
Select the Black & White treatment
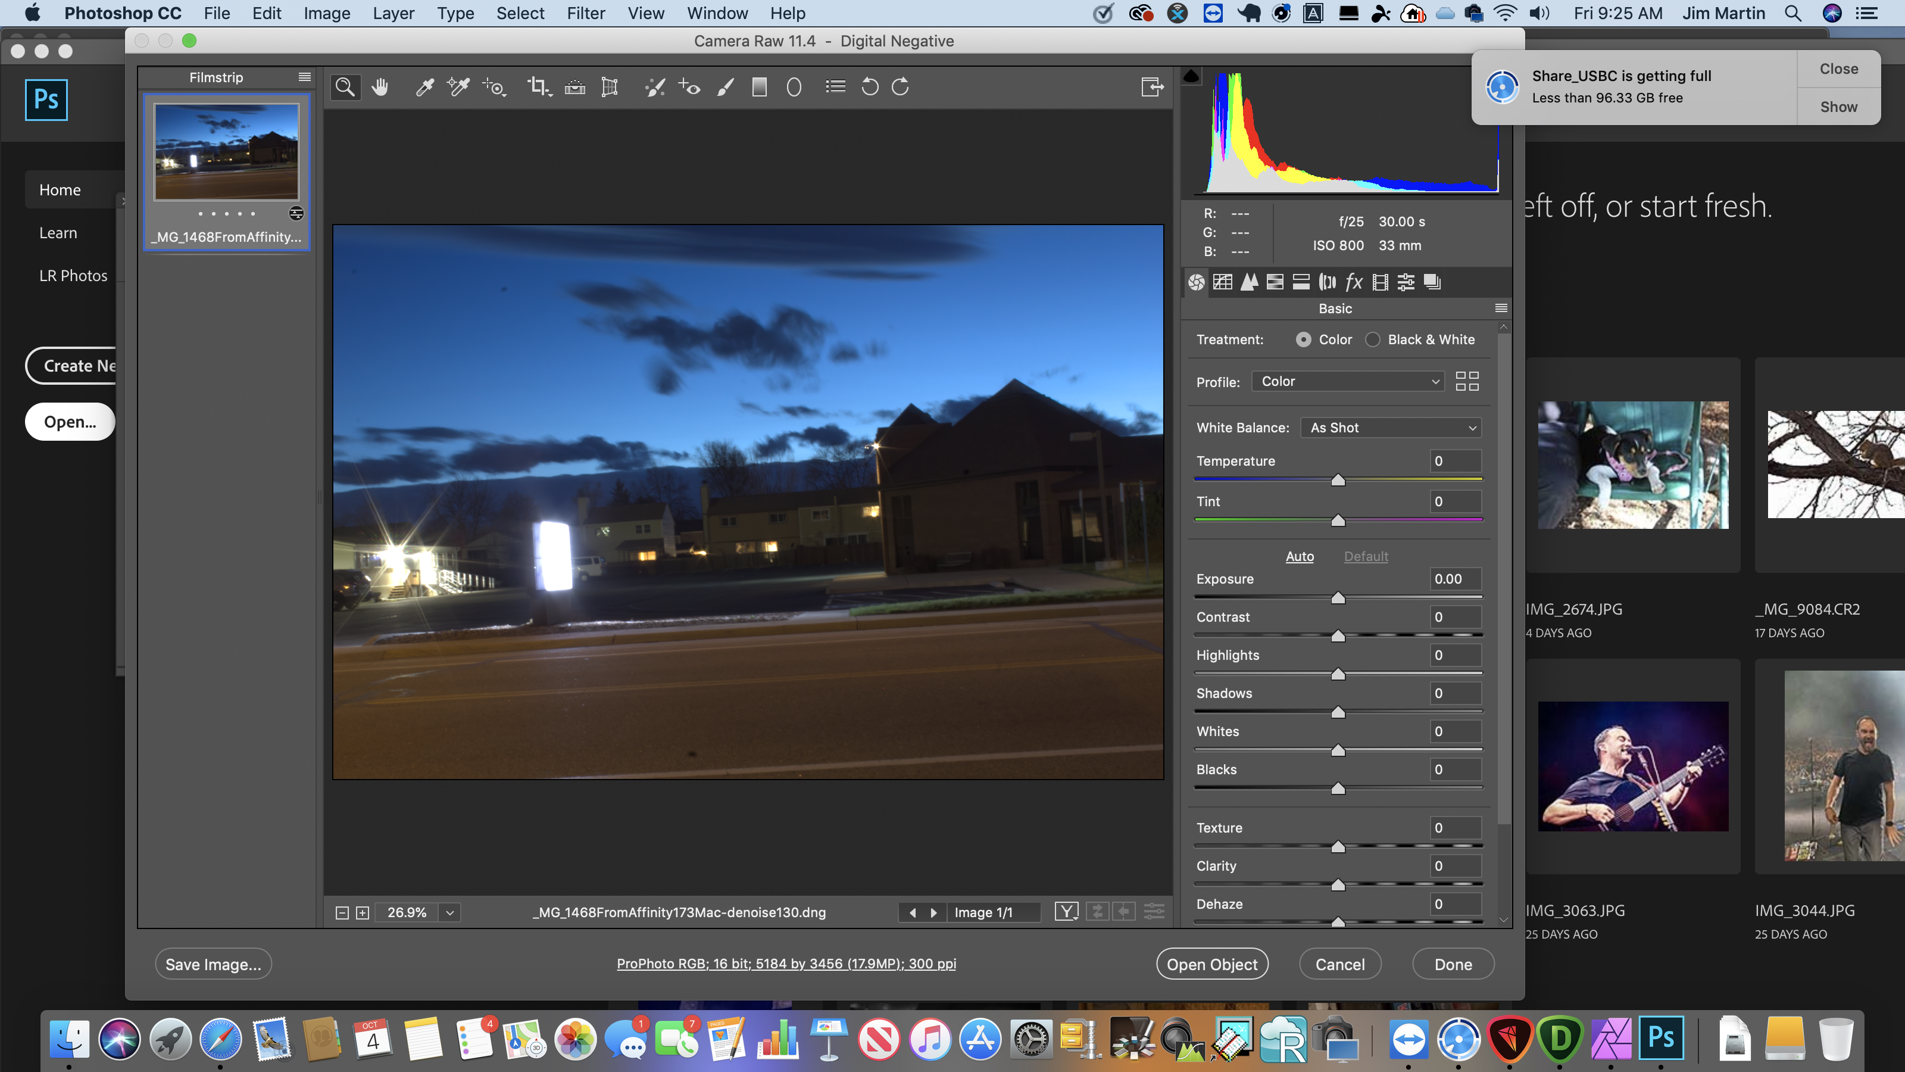pyautogui.click(x=1374, y=339)
